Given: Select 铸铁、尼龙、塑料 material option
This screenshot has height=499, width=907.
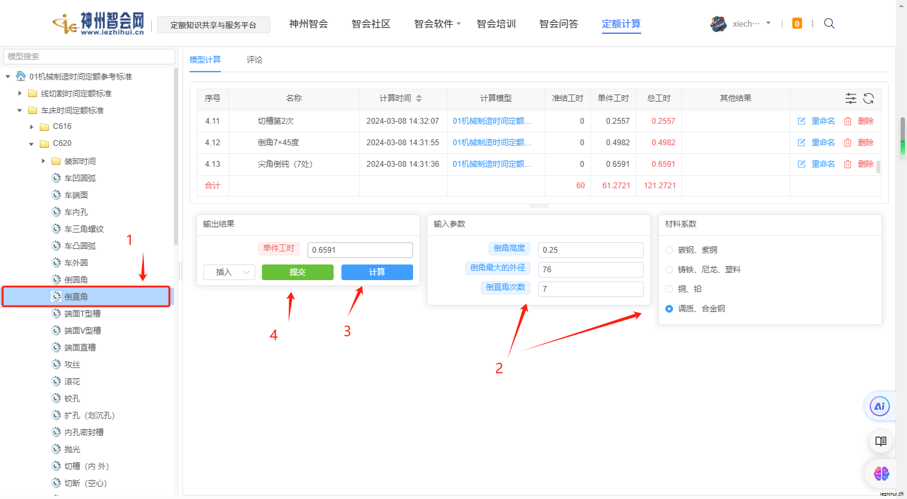Looking at the screenshot, I should tap(669, 270).
